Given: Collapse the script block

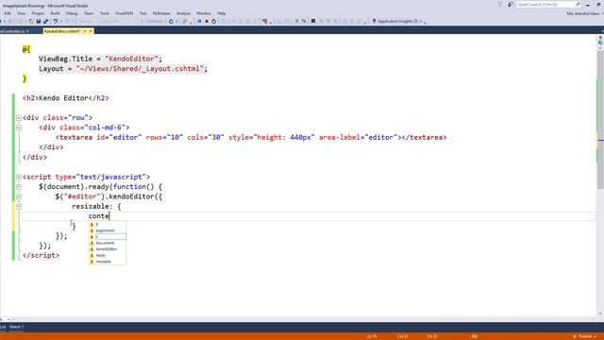Looking at the screenshot, I should (x=19, y=177).
